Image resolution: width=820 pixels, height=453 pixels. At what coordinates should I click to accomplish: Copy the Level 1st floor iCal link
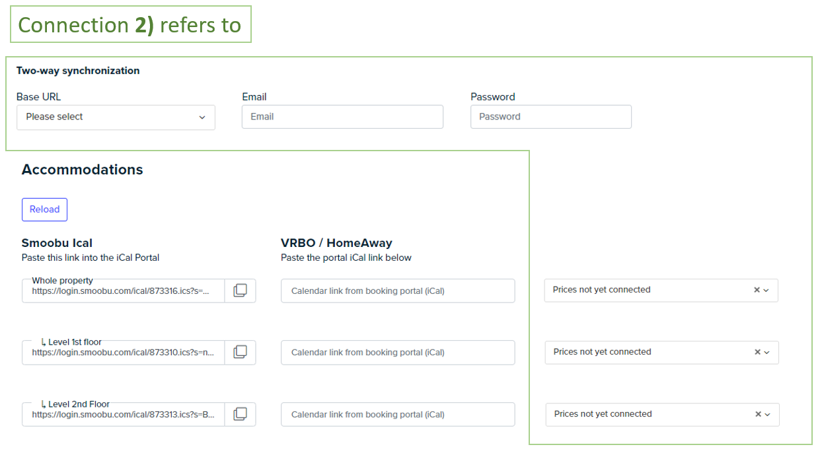pos(241,353)
